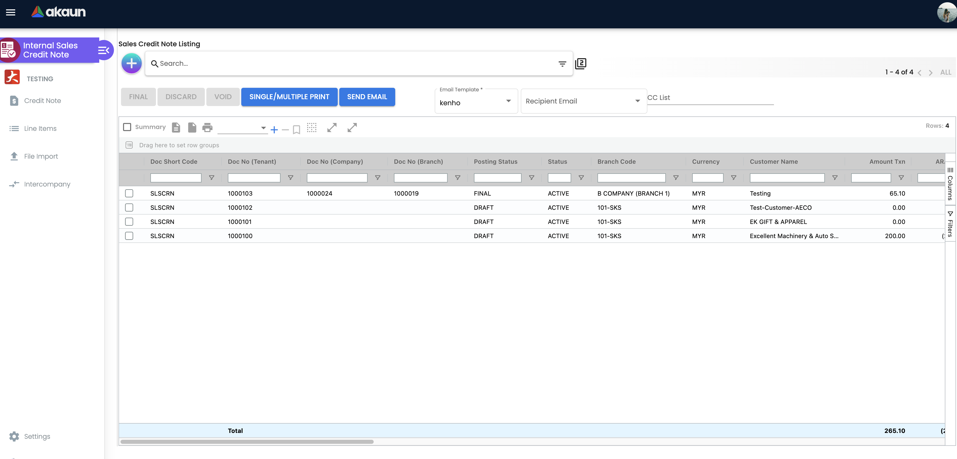Create a new credit note with plus button

[x=131, y=64]
